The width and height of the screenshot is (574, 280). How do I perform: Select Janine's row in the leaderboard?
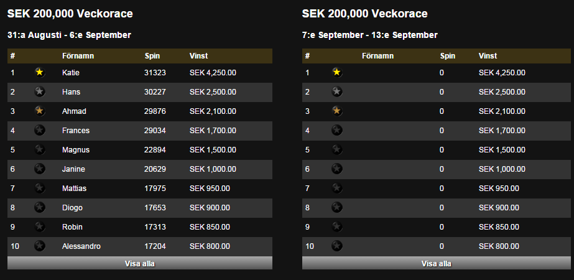pos(140,169)
